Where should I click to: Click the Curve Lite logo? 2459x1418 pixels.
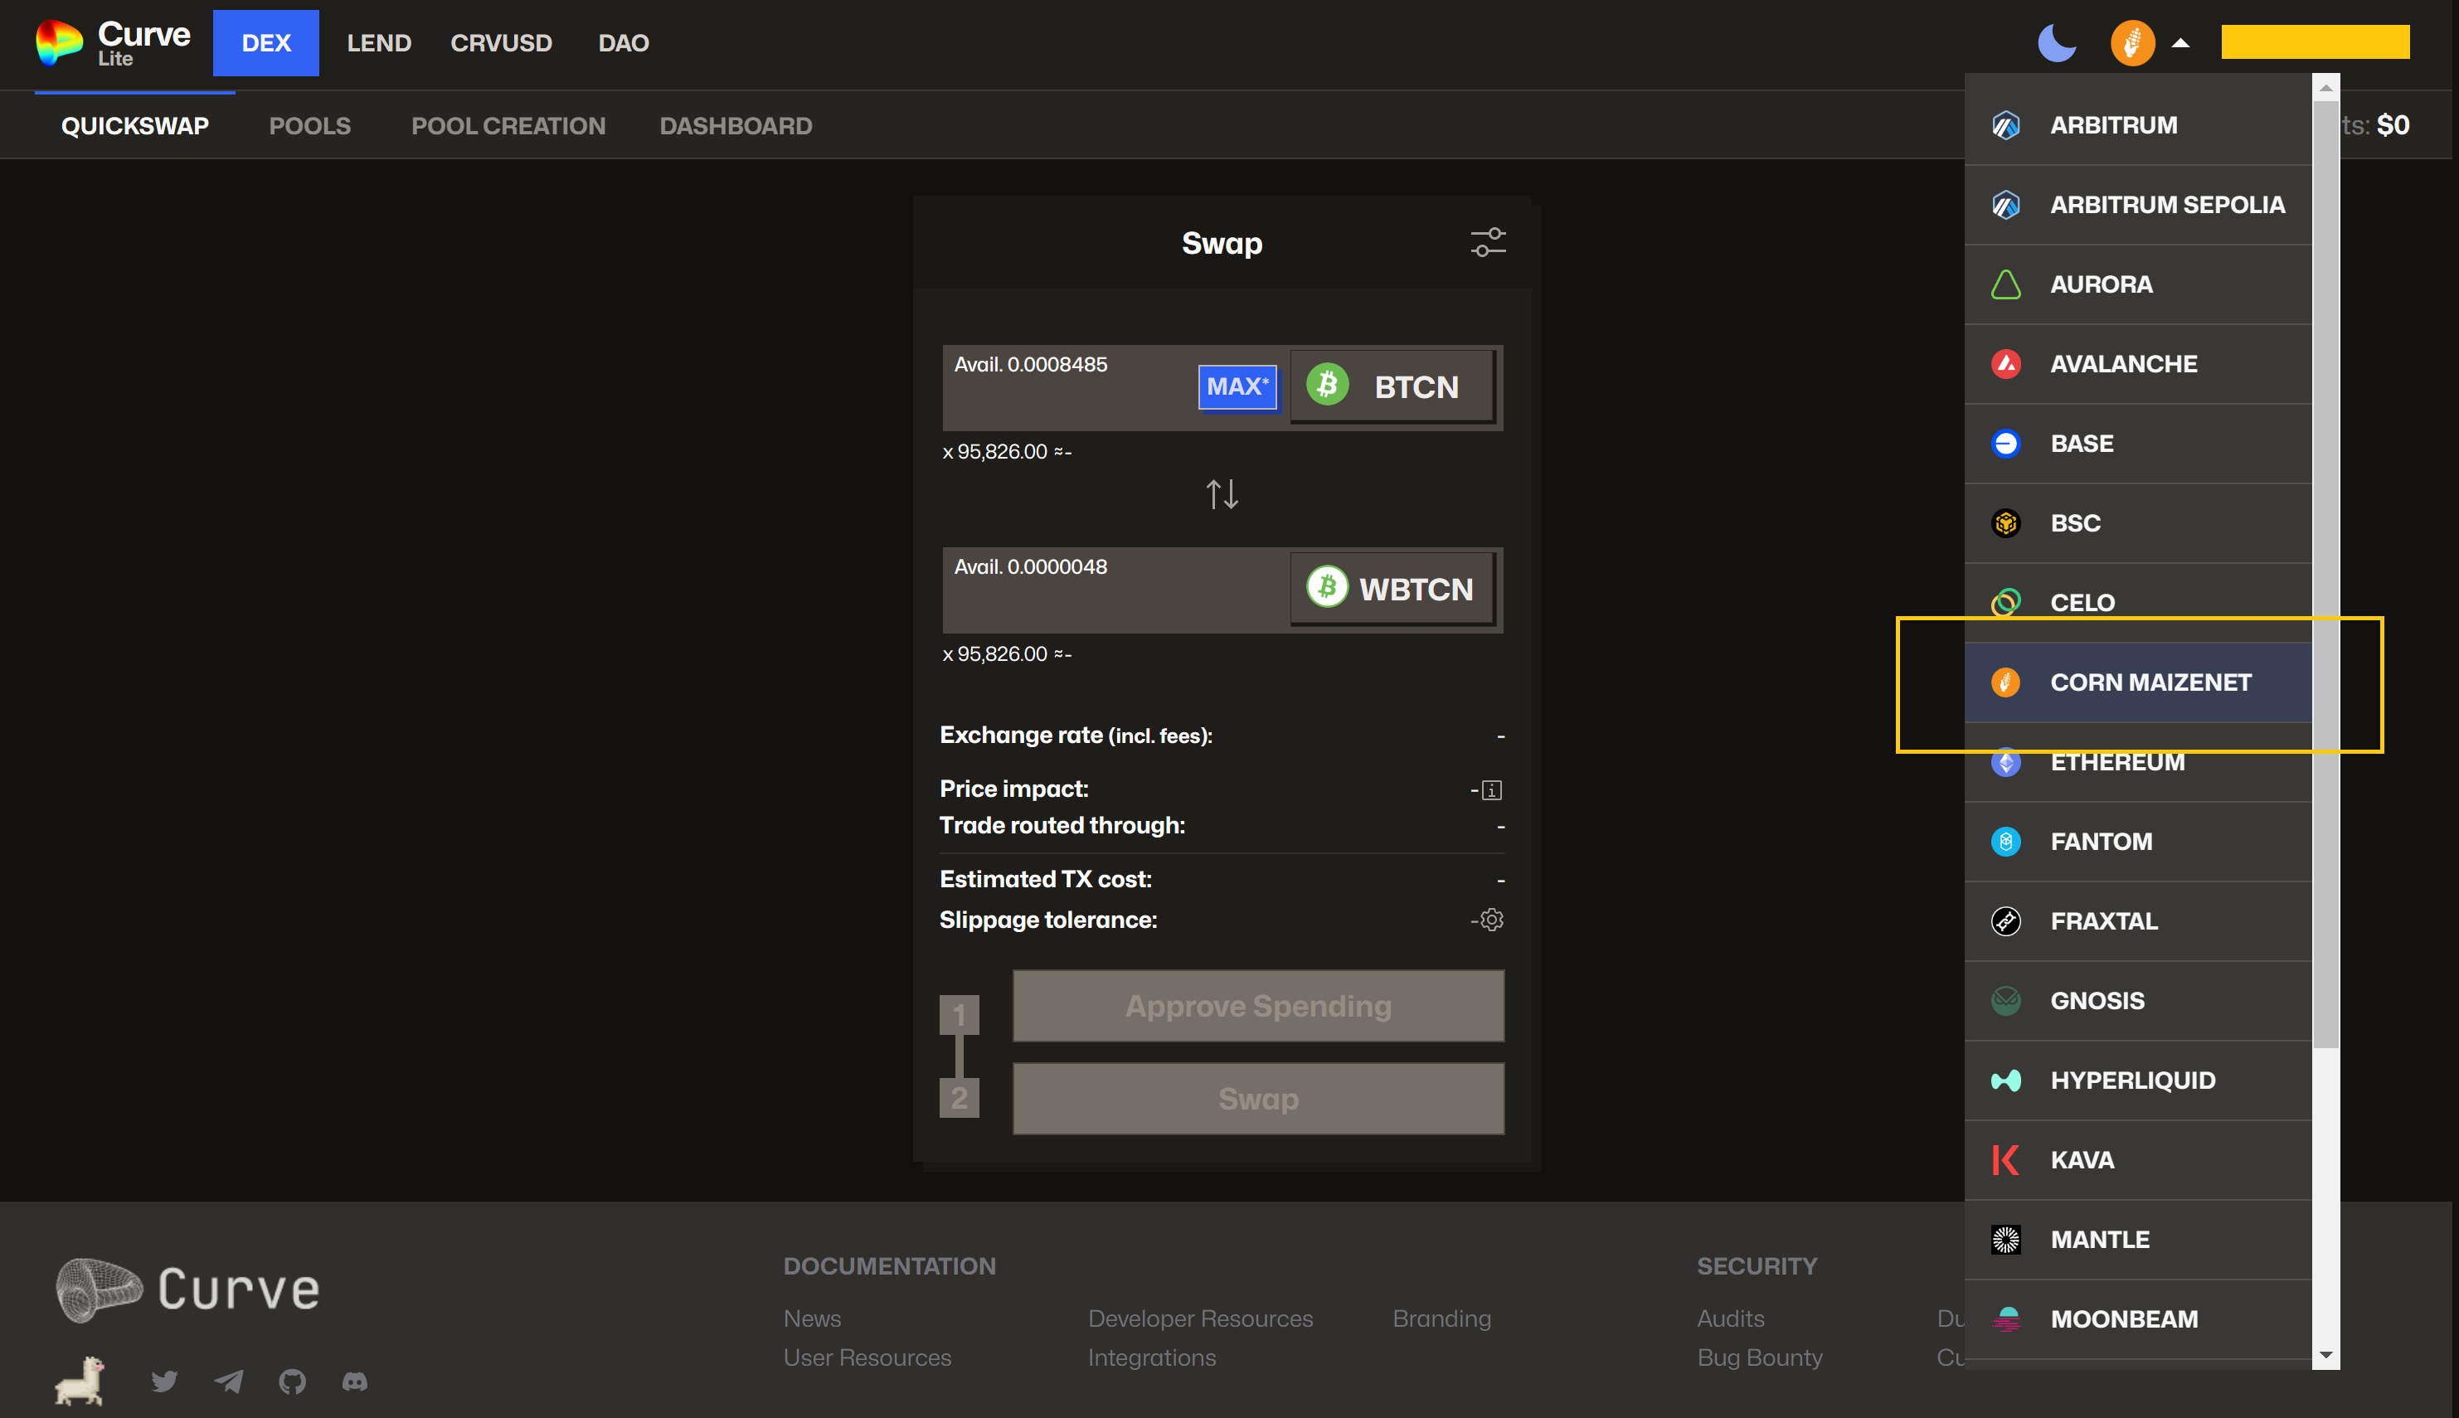[113, 43]
